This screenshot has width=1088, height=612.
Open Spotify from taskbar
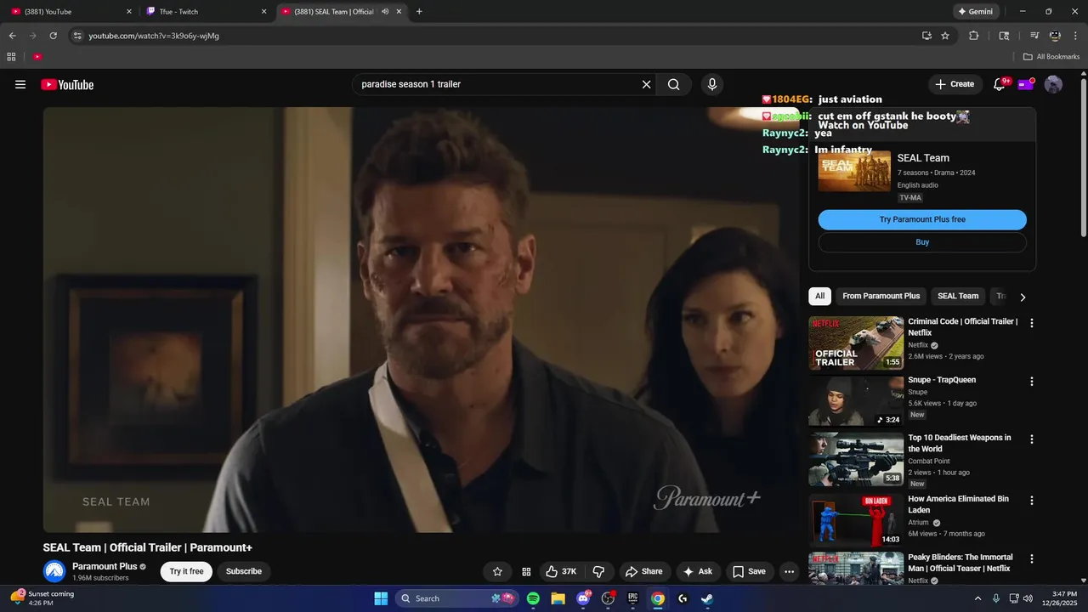coord(533,598)
